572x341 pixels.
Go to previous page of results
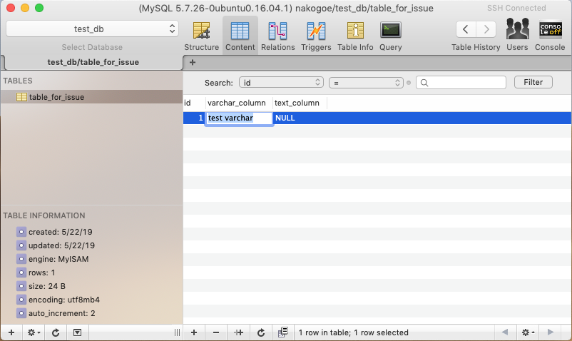click(505, 332)
